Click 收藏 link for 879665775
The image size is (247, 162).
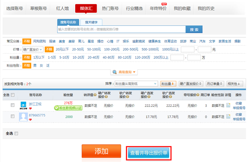(239, 115)
